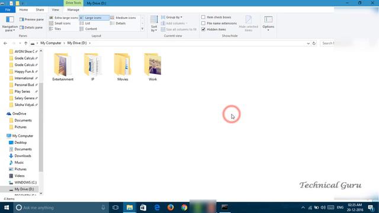Go back using the Back arrow
The image size is (379, 213).
pos(5,43)
